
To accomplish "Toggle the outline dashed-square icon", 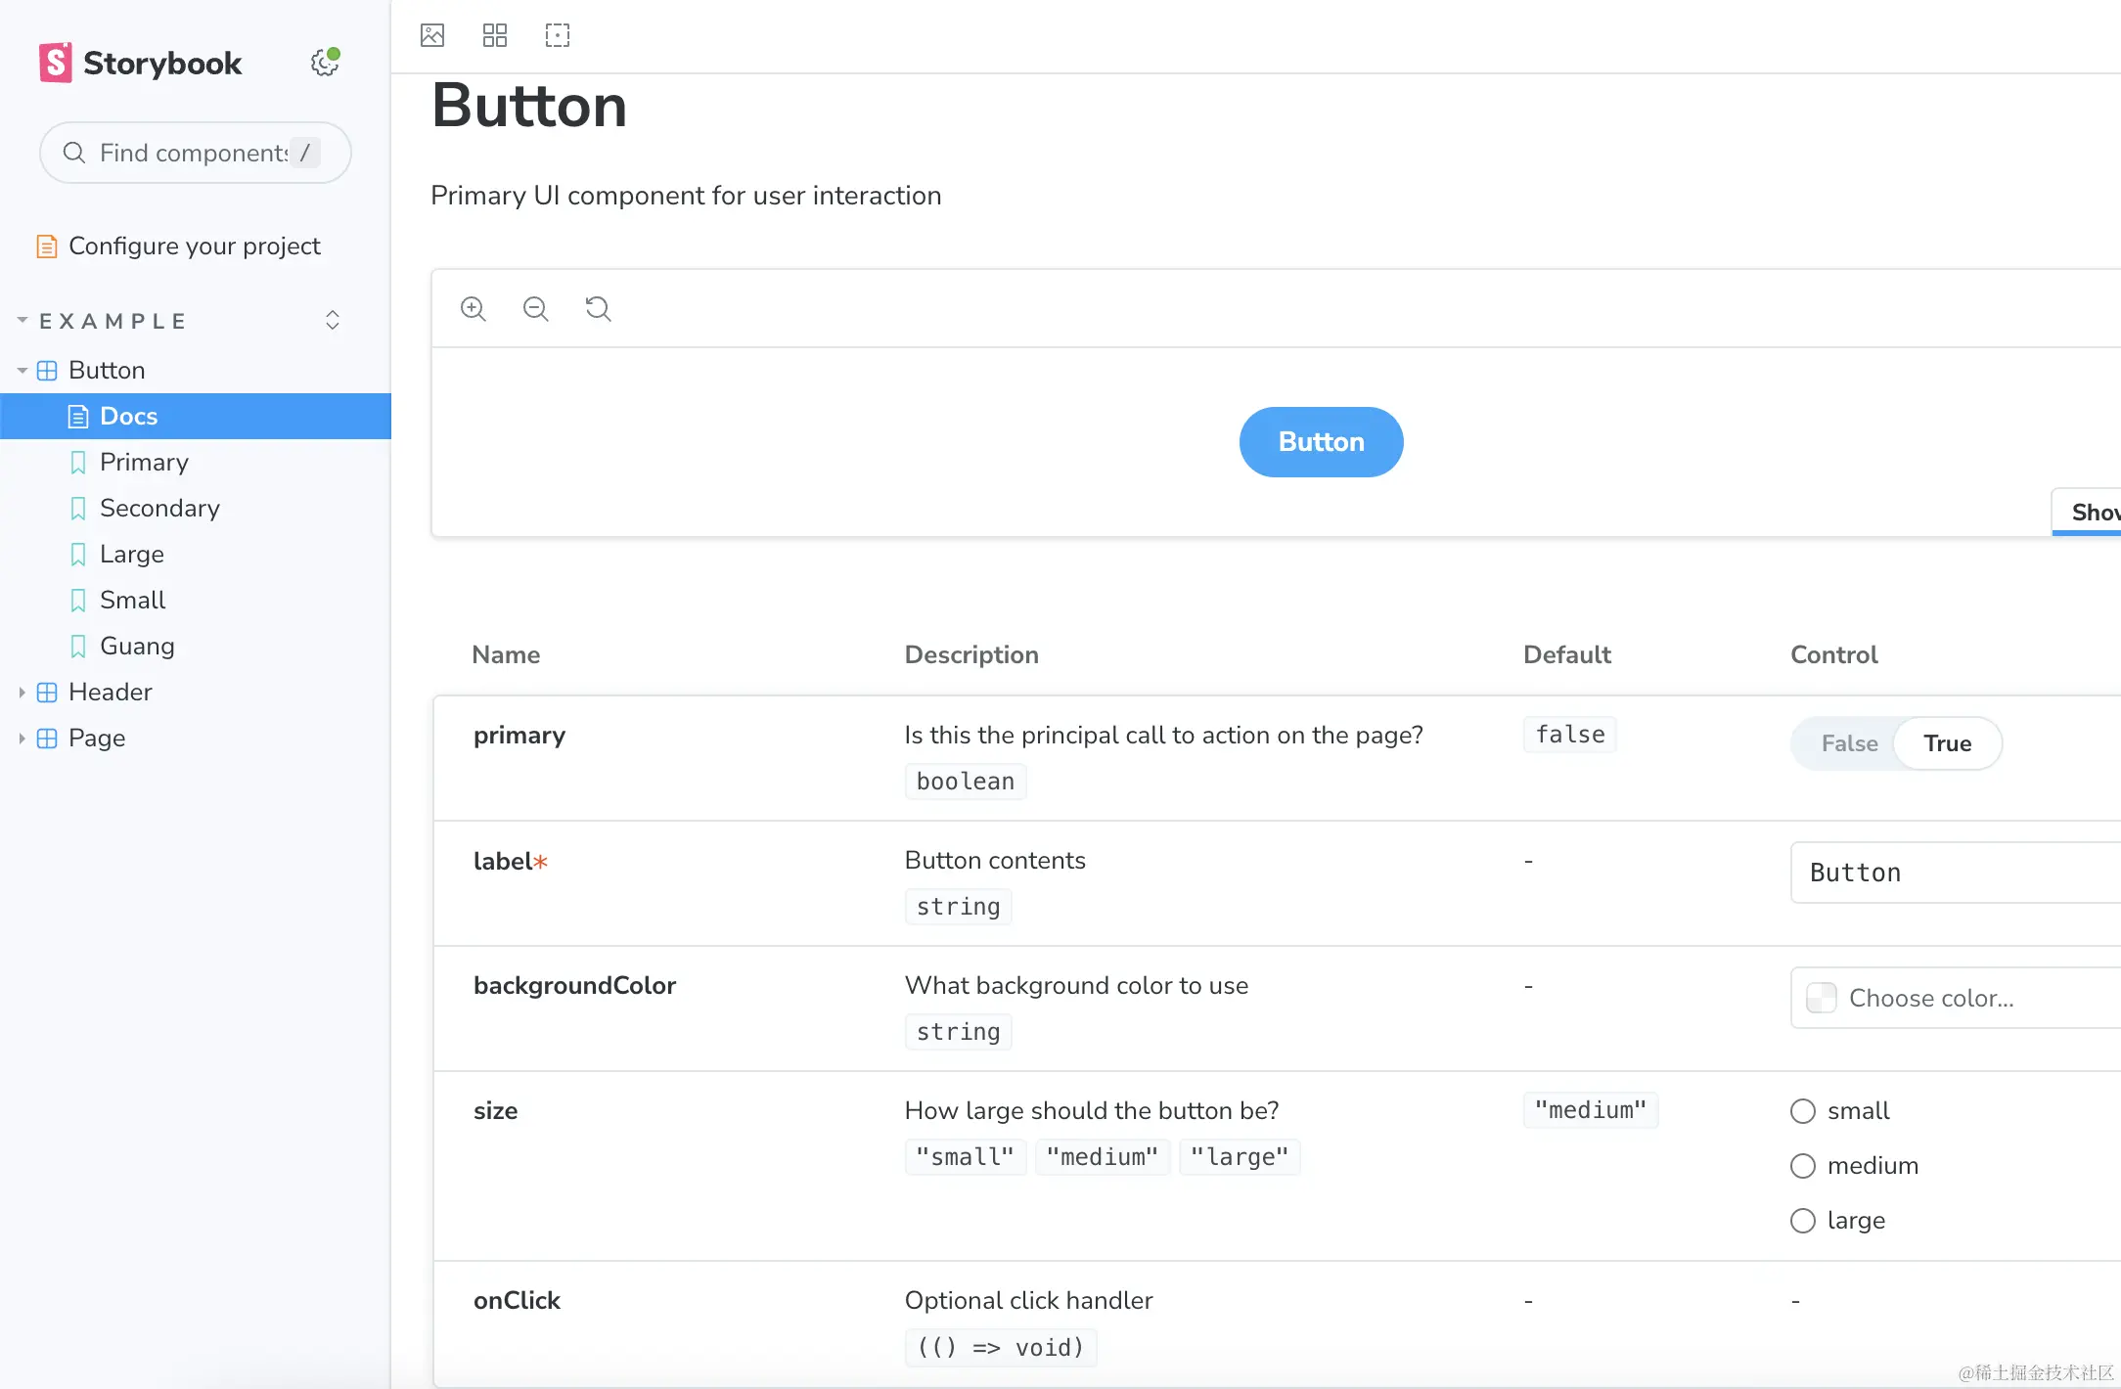I will pyautogui.click(x=558, y=36).
